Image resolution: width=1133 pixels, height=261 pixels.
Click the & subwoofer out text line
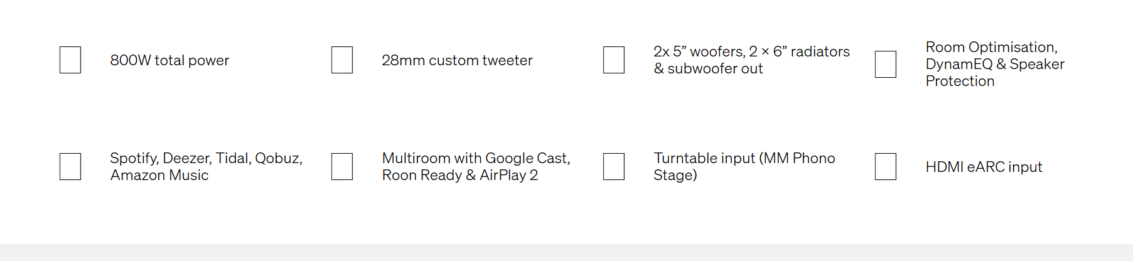pos(708,69)
